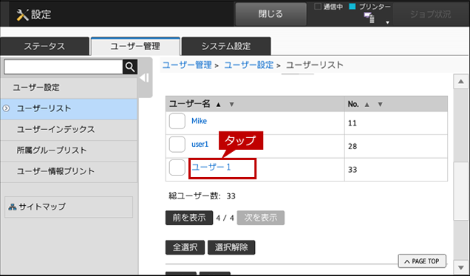
Task: Click the side menu search field
Action: [64, 66]
